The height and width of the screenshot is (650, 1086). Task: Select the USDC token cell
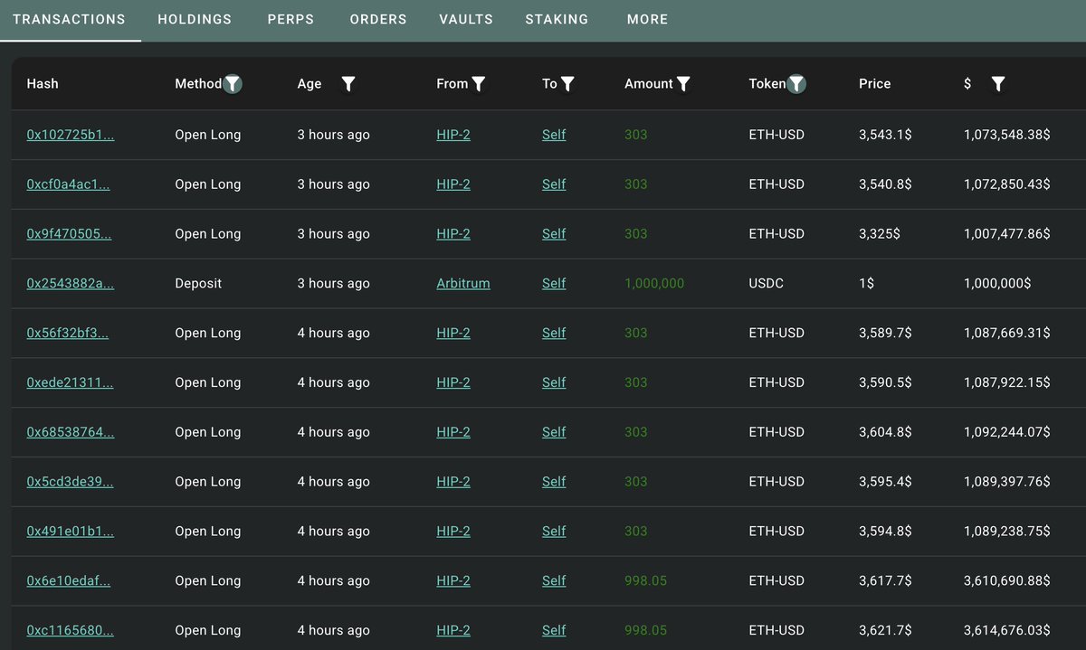tap(767, 284)
